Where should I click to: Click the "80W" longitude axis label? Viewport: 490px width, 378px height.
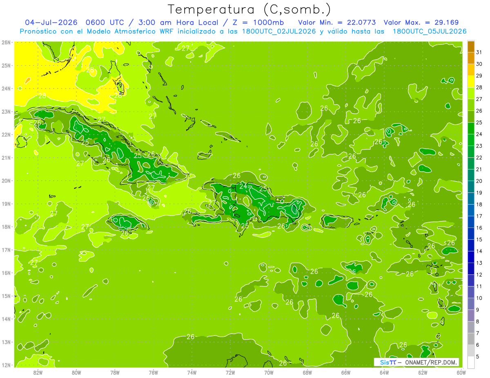[76, 372]
